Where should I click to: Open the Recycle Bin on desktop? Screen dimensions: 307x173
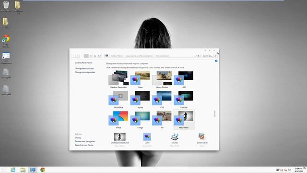(x=6, y=6)
